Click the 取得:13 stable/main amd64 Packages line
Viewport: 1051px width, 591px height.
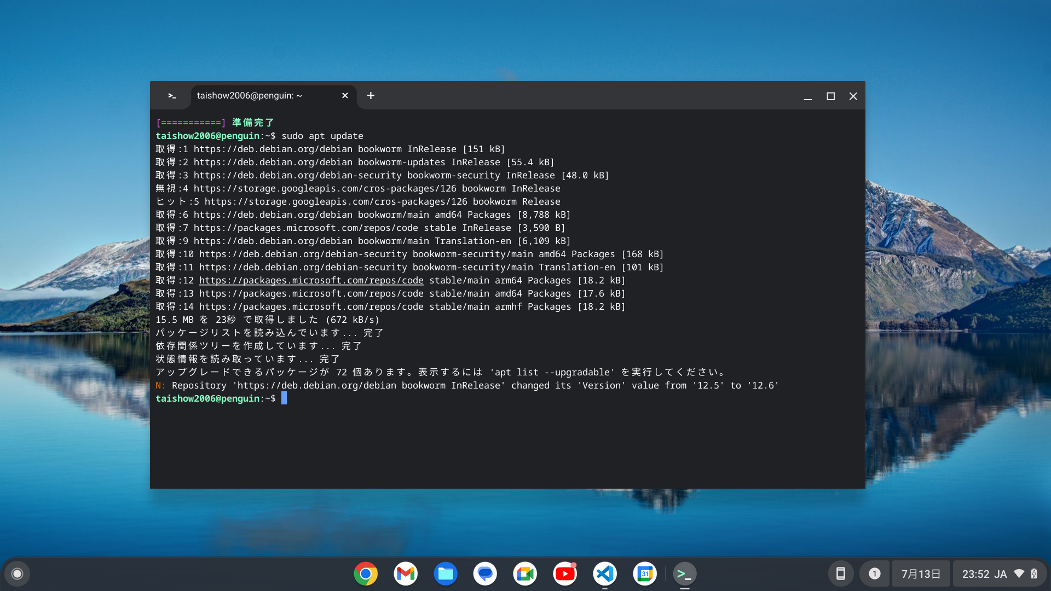tap(390, 293)
